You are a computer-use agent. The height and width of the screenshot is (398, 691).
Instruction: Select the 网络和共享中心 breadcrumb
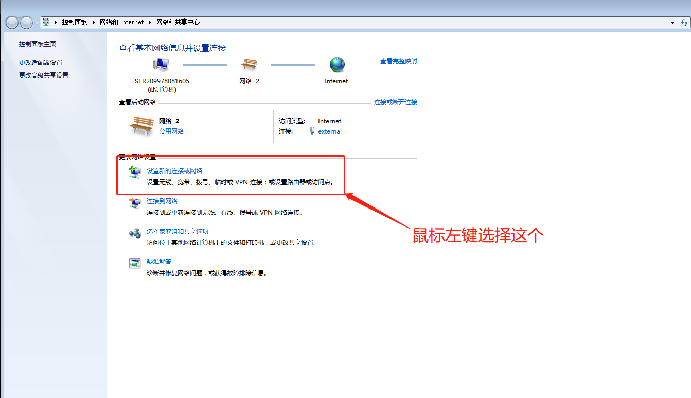178,22
